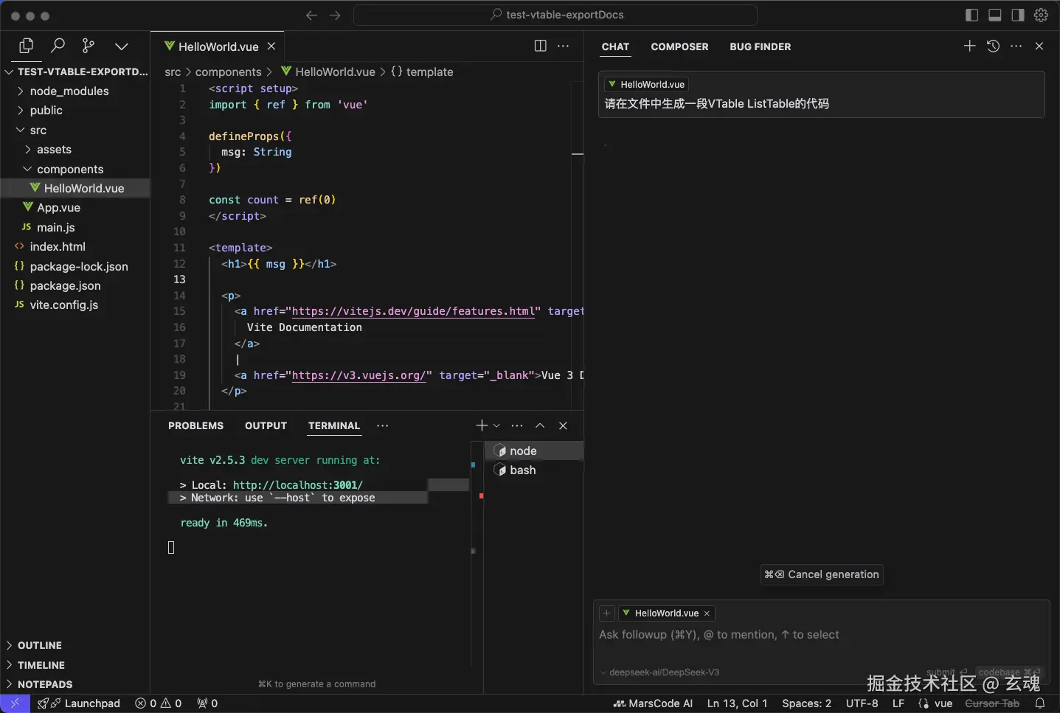Image resolution: width=1060 pixels, height=713 pixels.
Task: Toggle the primary sidebar layout button
Action: point(971,15)
